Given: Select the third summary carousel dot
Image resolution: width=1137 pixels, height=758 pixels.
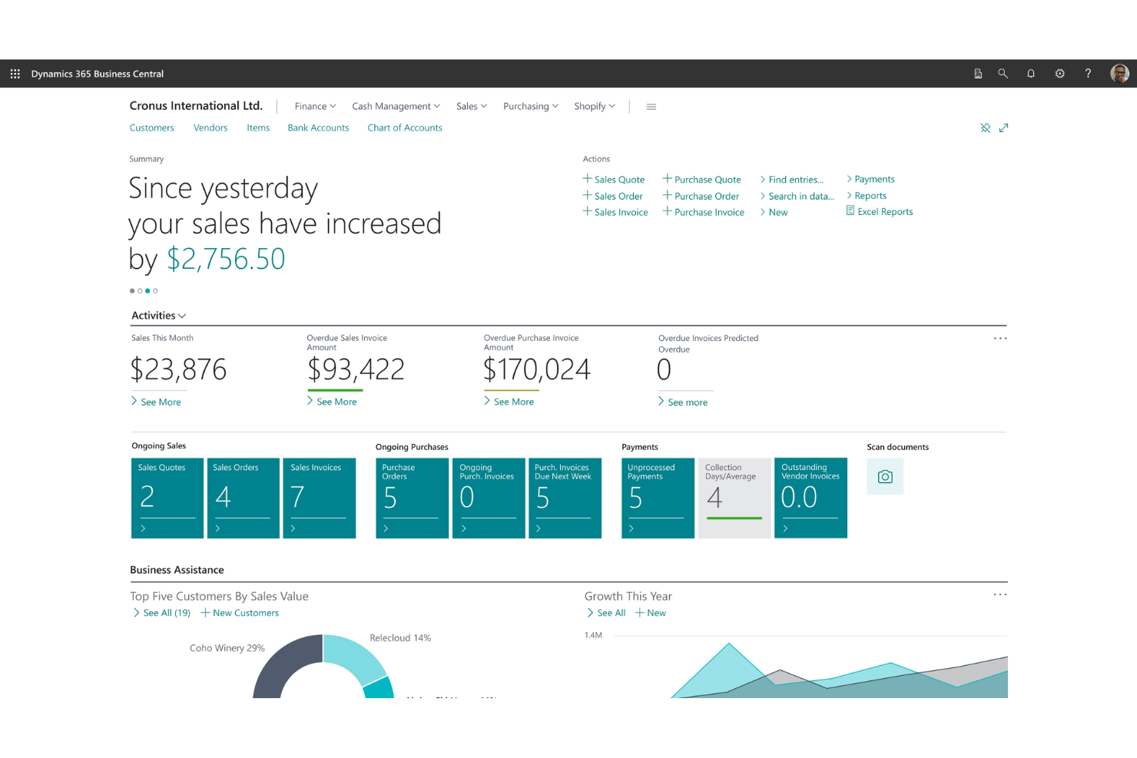Looking at the screenshot, I should 148,290.
